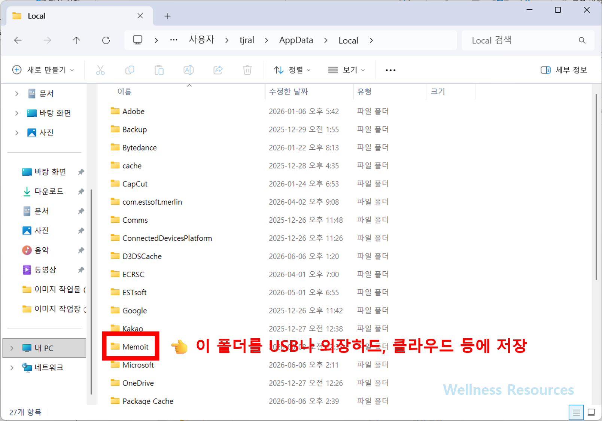
Task: Open pinned 문서 in quick access
Action: click(41, 211)
